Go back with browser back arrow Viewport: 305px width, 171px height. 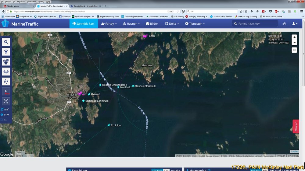click(x=3, y=12)
